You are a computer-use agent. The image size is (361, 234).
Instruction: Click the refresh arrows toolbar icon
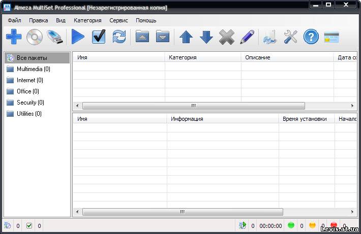(119, 37)
